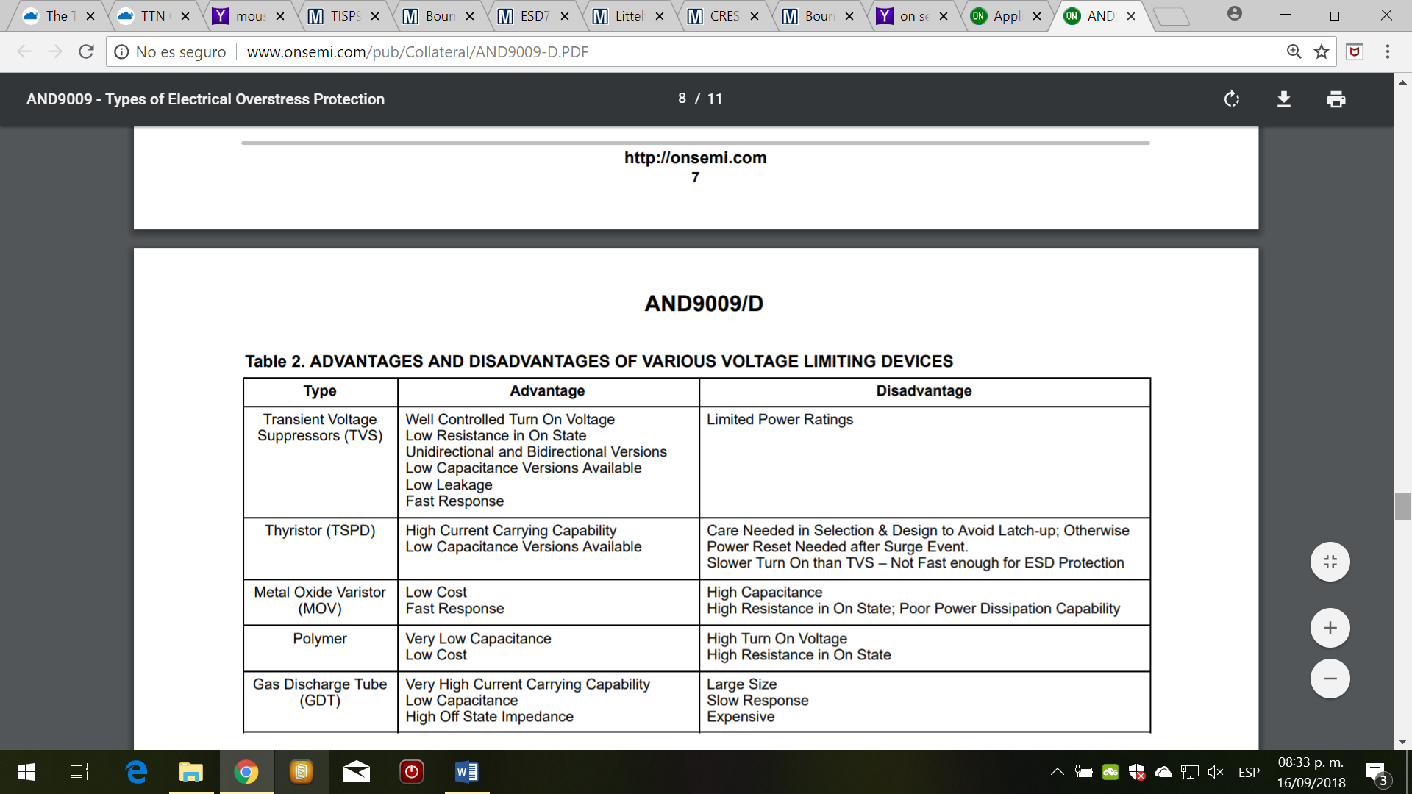
Task: Download the PDF document
Action: (1284, 99)
